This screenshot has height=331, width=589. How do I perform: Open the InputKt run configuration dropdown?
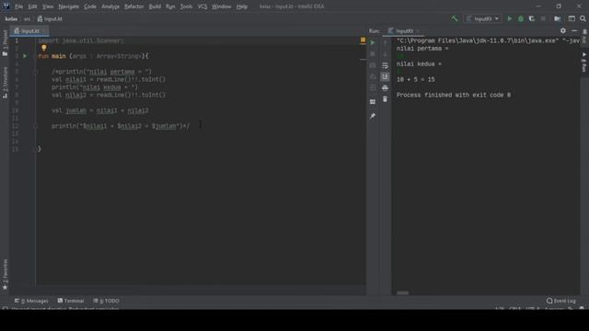483,18
